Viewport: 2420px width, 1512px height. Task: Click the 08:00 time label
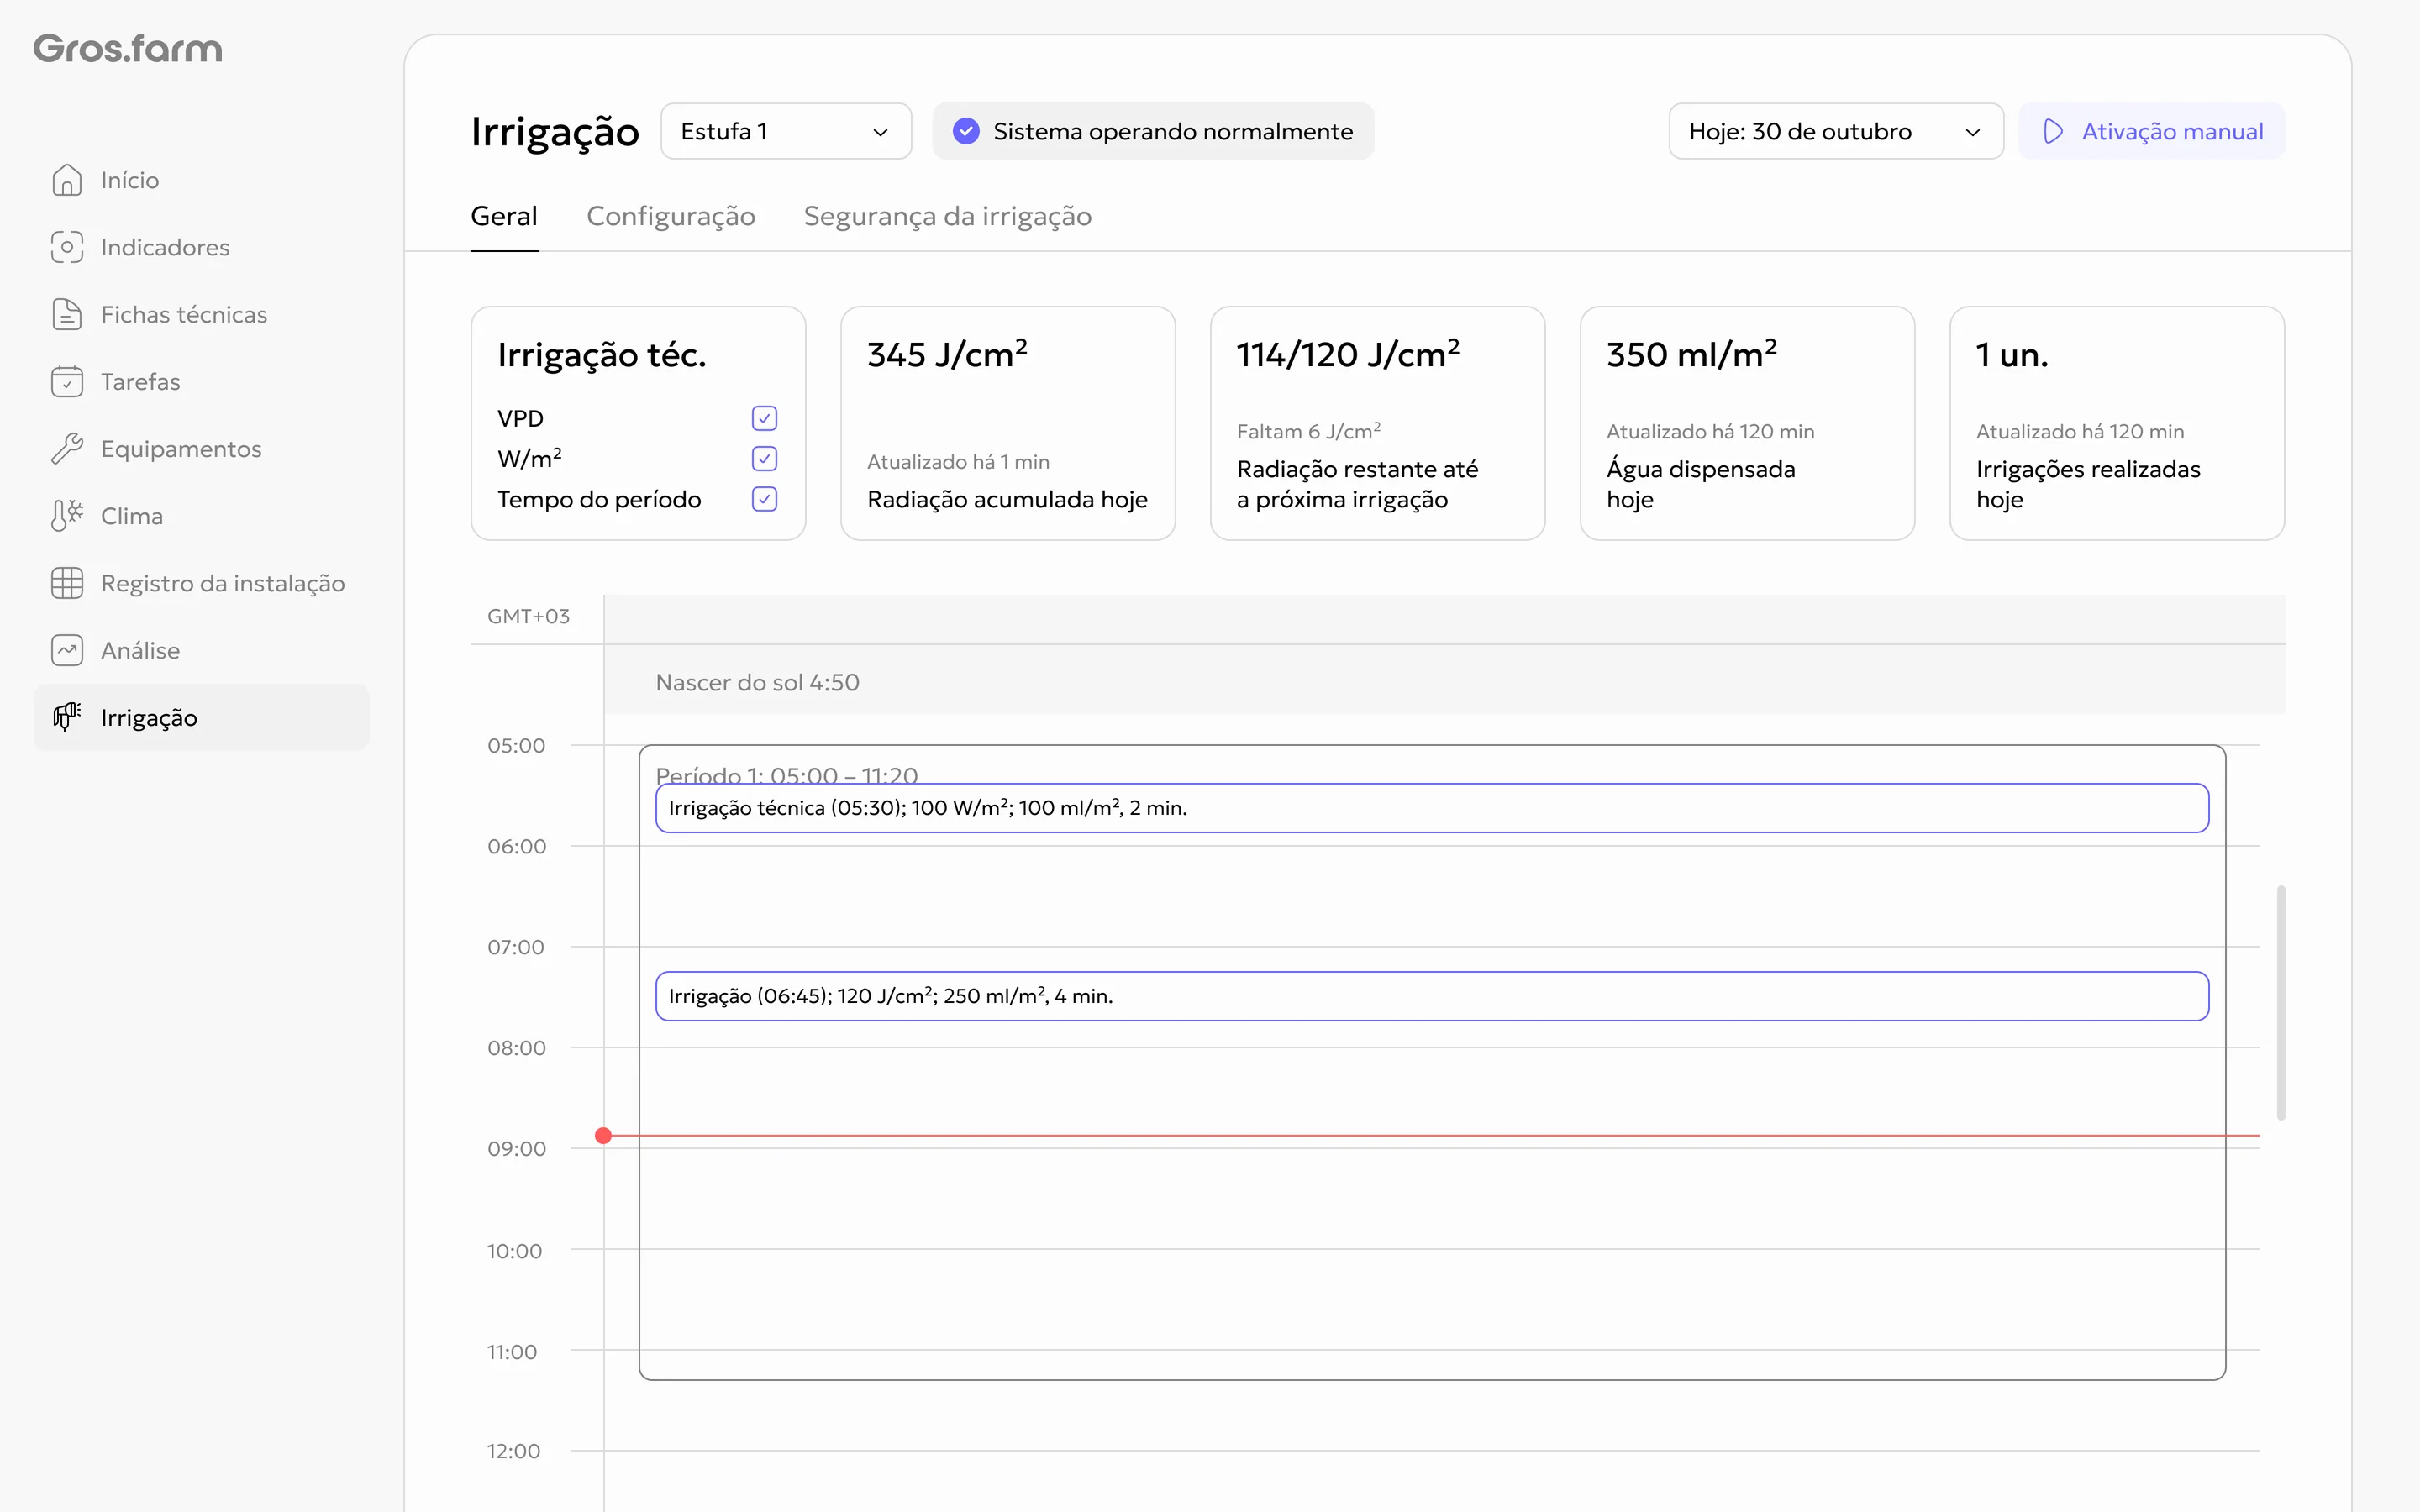coord(516,1048)
